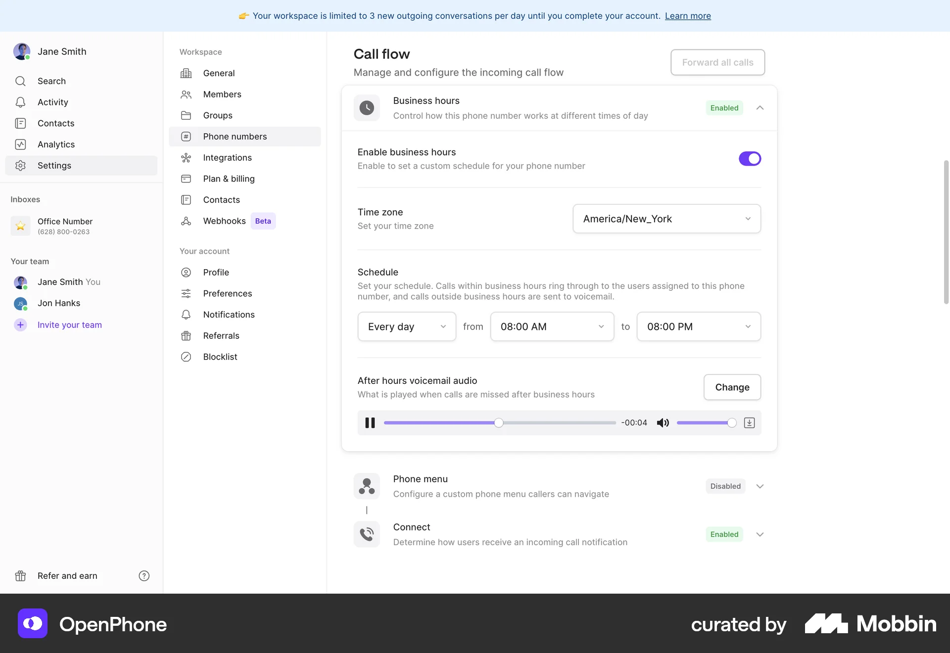Open the Learn more link
This screenshot has width=950, height=653.
point(688,16)
